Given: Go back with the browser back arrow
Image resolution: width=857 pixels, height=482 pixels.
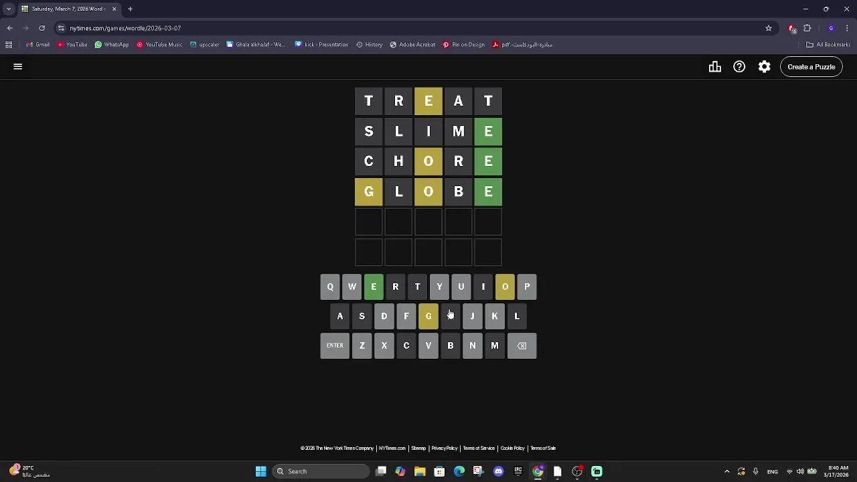Looking at the screenshot, I should coord(10,28).
